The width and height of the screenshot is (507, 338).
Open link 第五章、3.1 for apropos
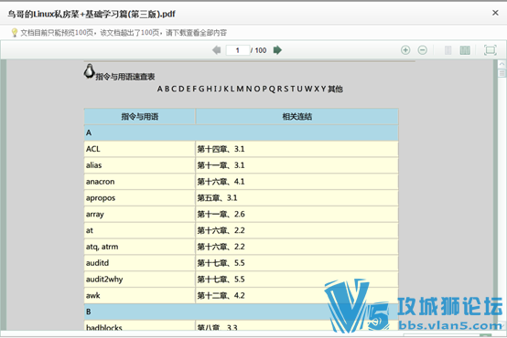[x=217, y=198]
